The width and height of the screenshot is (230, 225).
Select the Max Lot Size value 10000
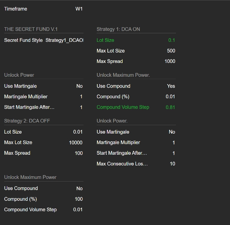[76, 142]
